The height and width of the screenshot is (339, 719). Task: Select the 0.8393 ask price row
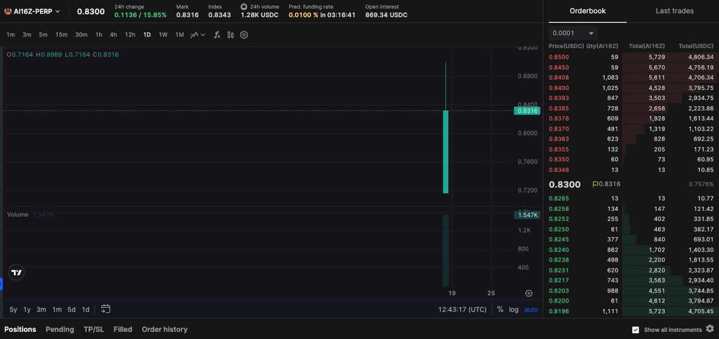pos(631,98)
